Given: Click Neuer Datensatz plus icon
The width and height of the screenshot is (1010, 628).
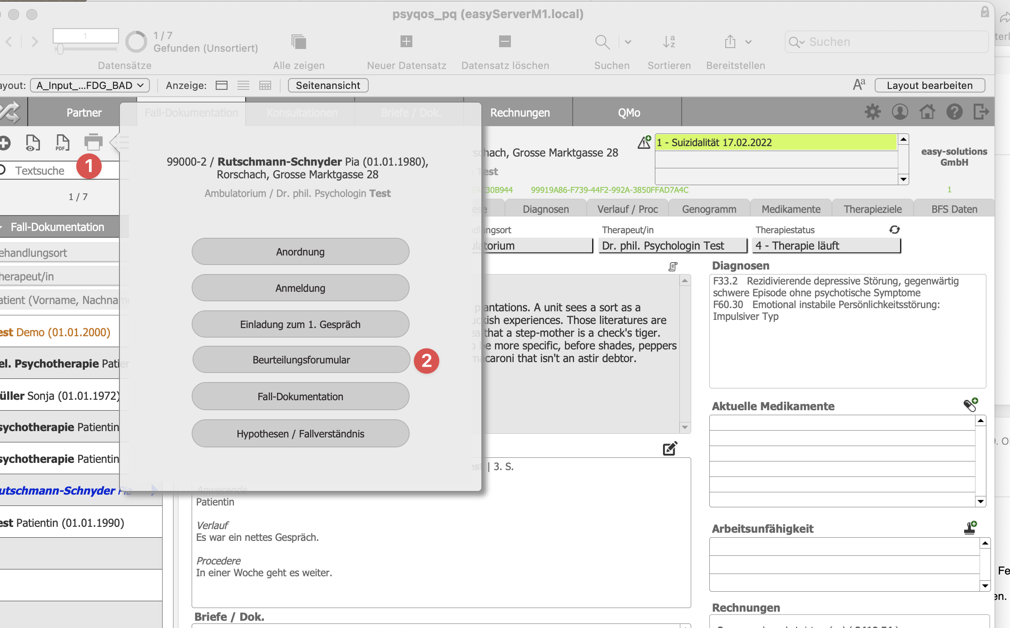Looking at the screenshot, I should [x=406, y=41].
